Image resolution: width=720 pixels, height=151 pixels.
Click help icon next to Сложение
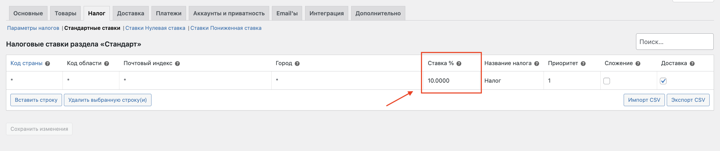638,63
